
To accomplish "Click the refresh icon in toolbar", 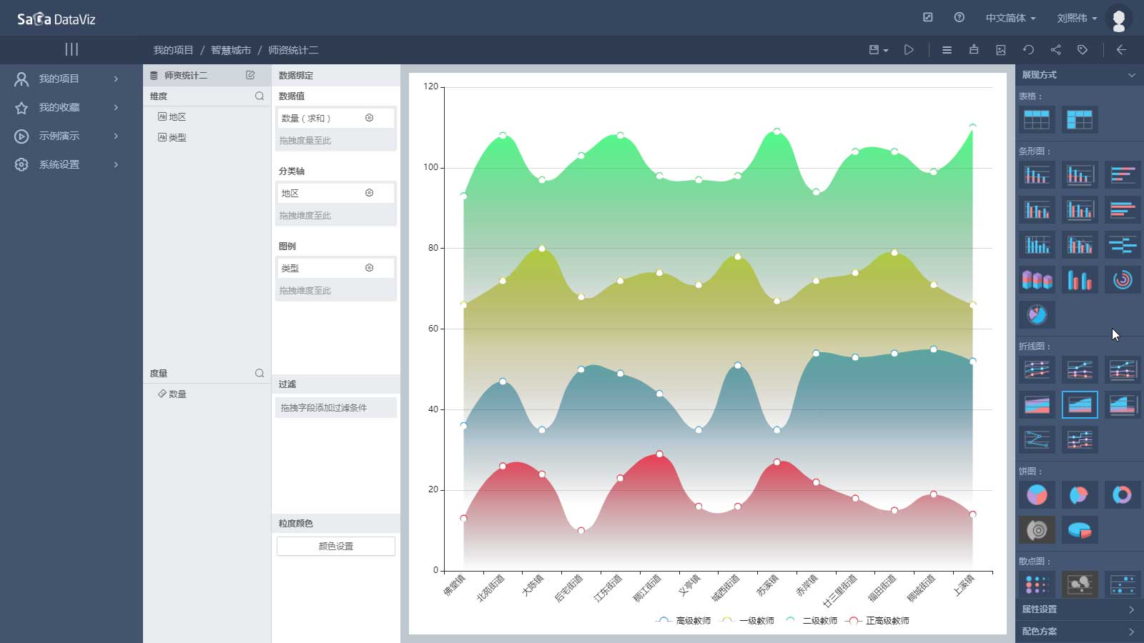I will [1028, 50].
